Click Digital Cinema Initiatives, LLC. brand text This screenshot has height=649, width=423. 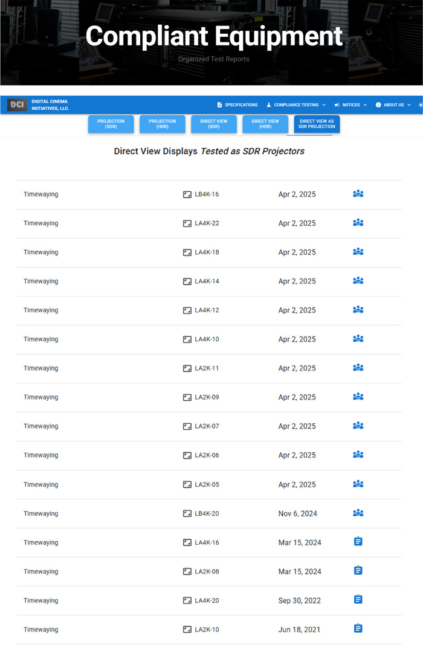(50, 105)
